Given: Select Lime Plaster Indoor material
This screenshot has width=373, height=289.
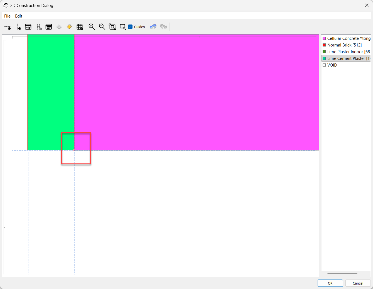Looking at the screenshot, I should pyautogui.click(x=346, y=52).
